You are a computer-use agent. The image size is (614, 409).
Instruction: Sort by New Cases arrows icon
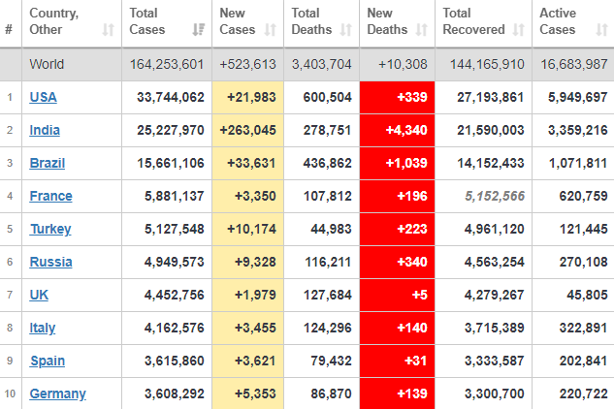[271, 30]
